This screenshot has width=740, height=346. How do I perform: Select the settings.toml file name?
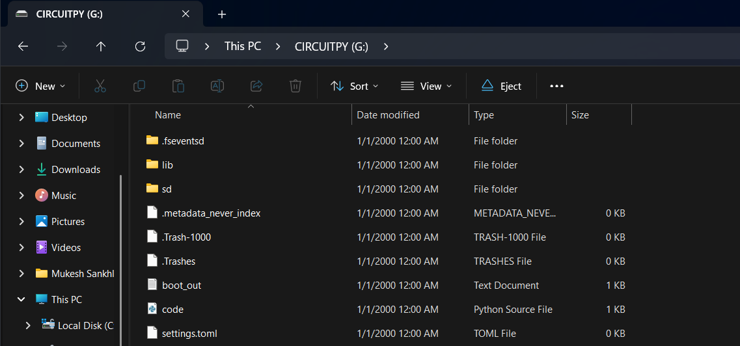pyautogui.click(x=189, y=333)
